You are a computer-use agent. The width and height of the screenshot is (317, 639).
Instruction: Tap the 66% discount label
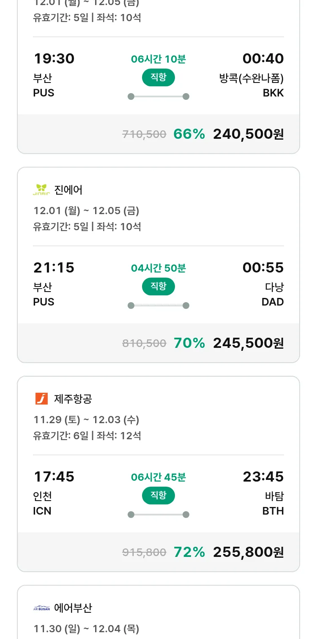[189, 134]
